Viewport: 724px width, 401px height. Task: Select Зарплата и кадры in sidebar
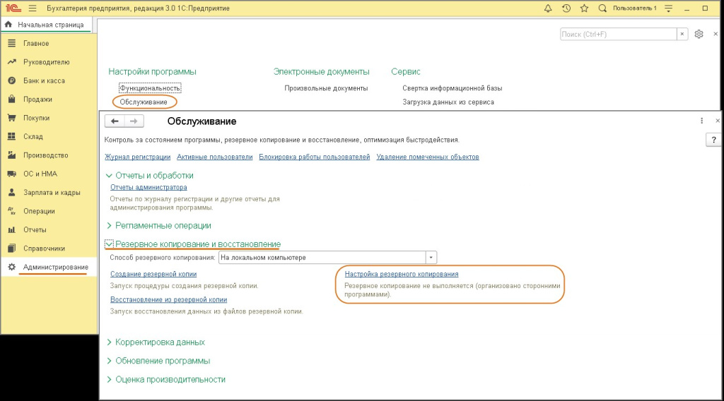click(x=52, y=192)
